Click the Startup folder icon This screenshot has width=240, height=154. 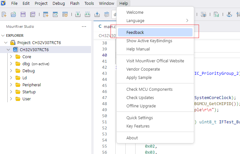pyautogui.click(x=18, y=92)
